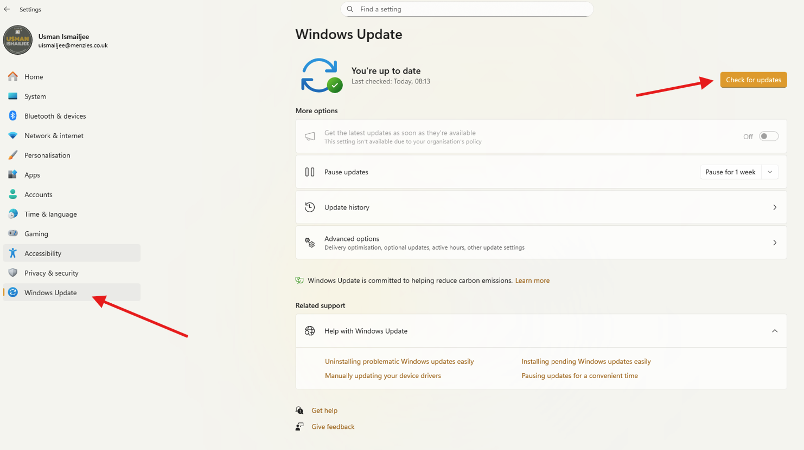Select the Network & internet Wi-Fi icon
The height and width of the screenshot is (450, 804).
(x=13, y=135)
